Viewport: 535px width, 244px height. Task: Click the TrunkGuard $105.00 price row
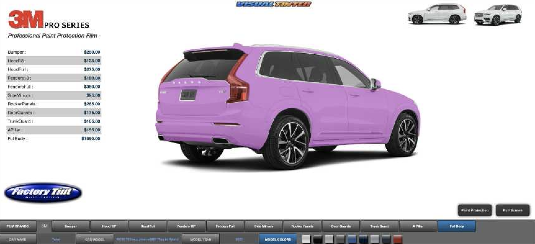(x=54, y=121)
